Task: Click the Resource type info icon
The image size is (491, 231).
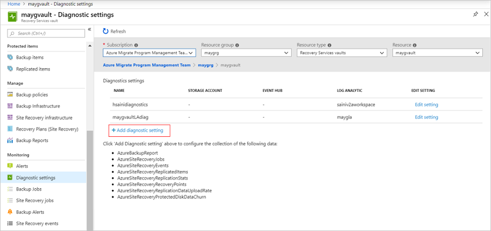Action: pyautogui.click(x=329, y=45)
